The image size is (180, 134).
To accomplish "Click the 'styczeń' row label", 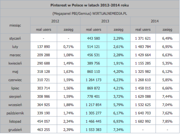I will coord(15,38).
